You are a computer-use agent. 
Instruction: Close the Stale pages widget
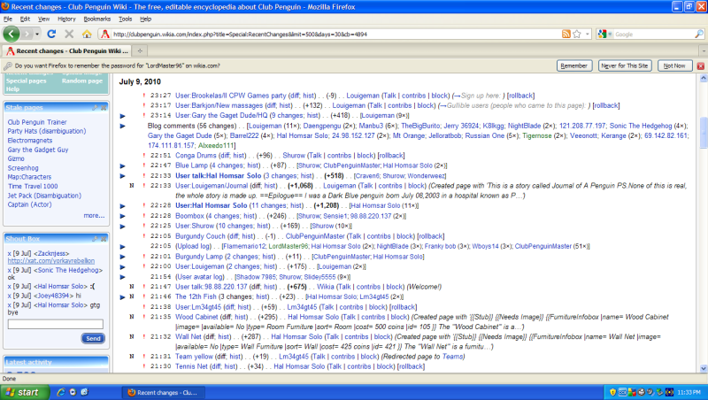(x=104, y=107)
